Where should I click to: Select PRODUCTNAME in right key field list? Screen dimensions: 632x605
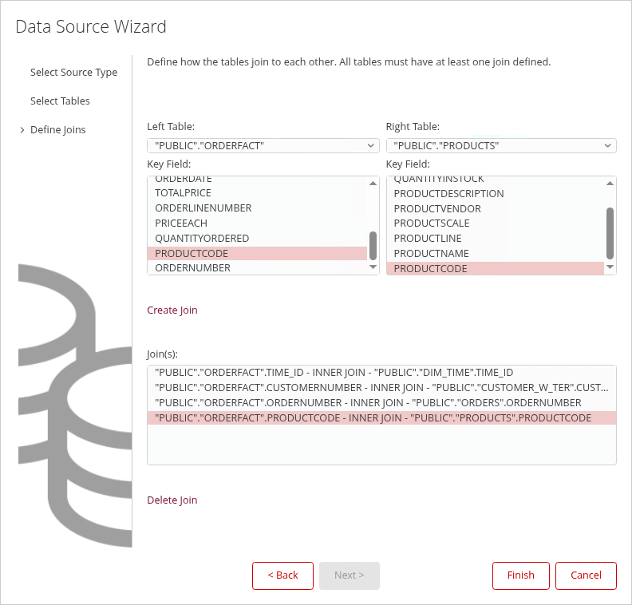[431, 253]
